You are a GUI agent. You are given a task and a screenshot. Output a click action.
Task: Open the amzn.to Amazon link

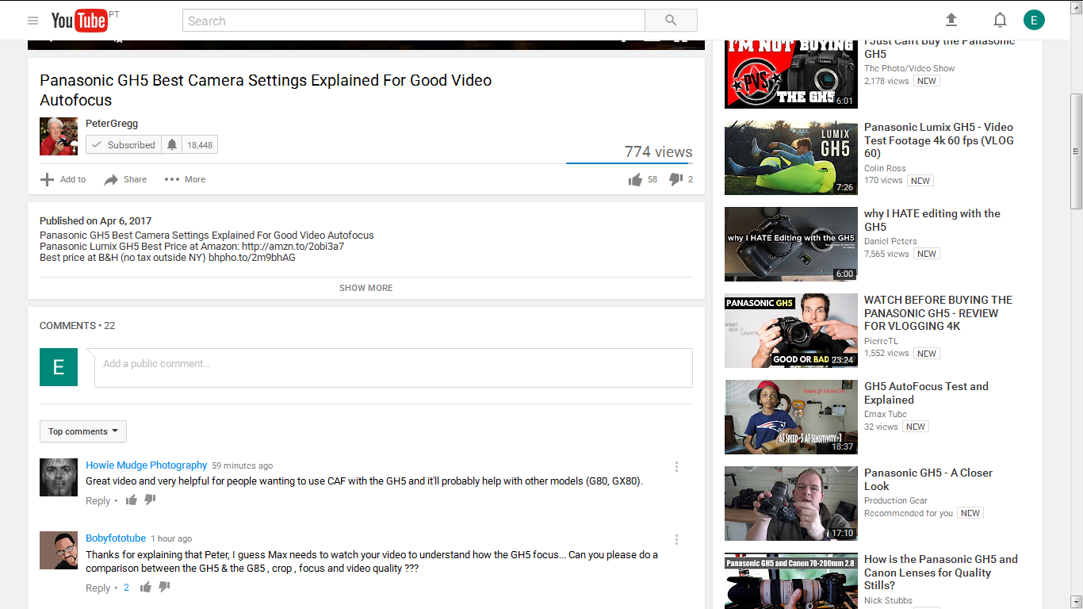pyautogui.click(x=293, y=246)
